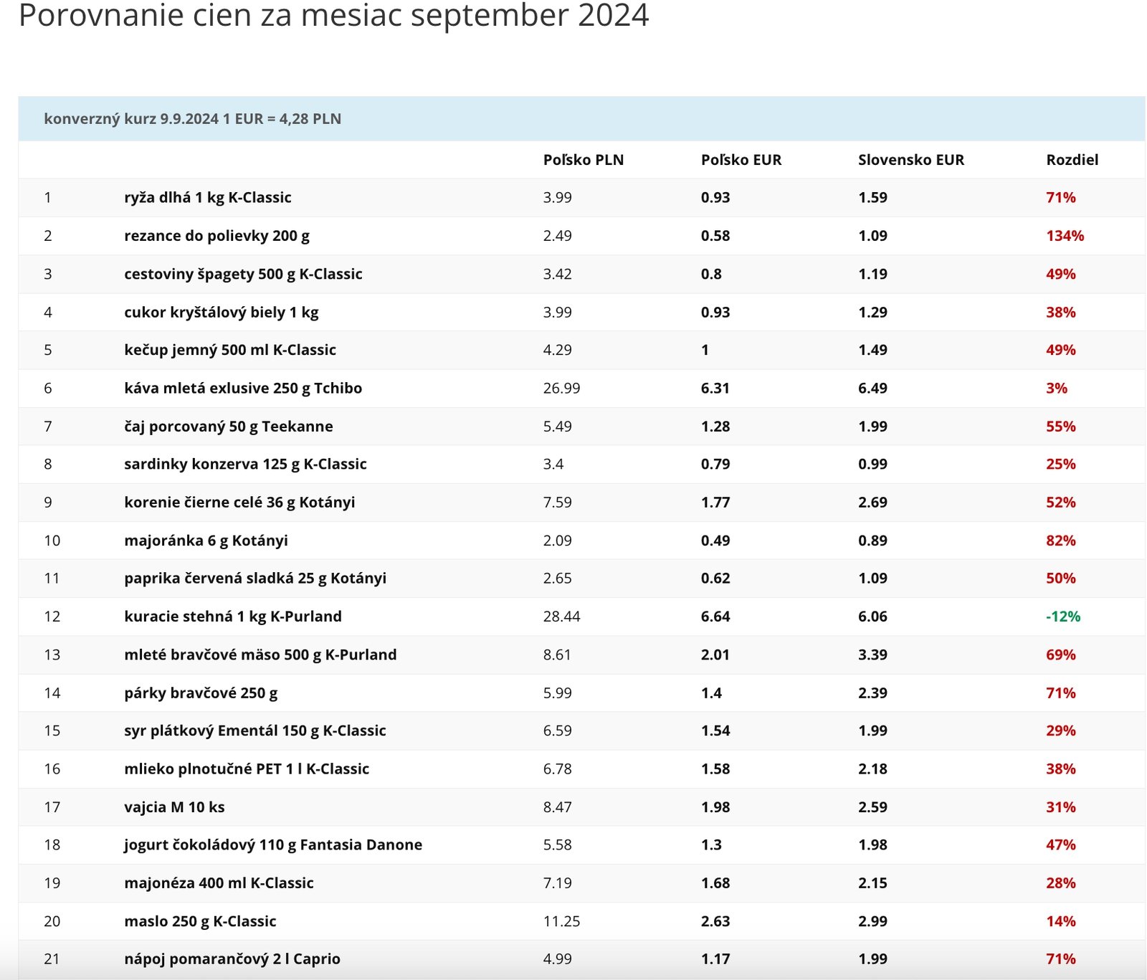Click maslo 250 g K-Classic
This screenshot has height=980, width=1147.
click(x=200, y=921)
